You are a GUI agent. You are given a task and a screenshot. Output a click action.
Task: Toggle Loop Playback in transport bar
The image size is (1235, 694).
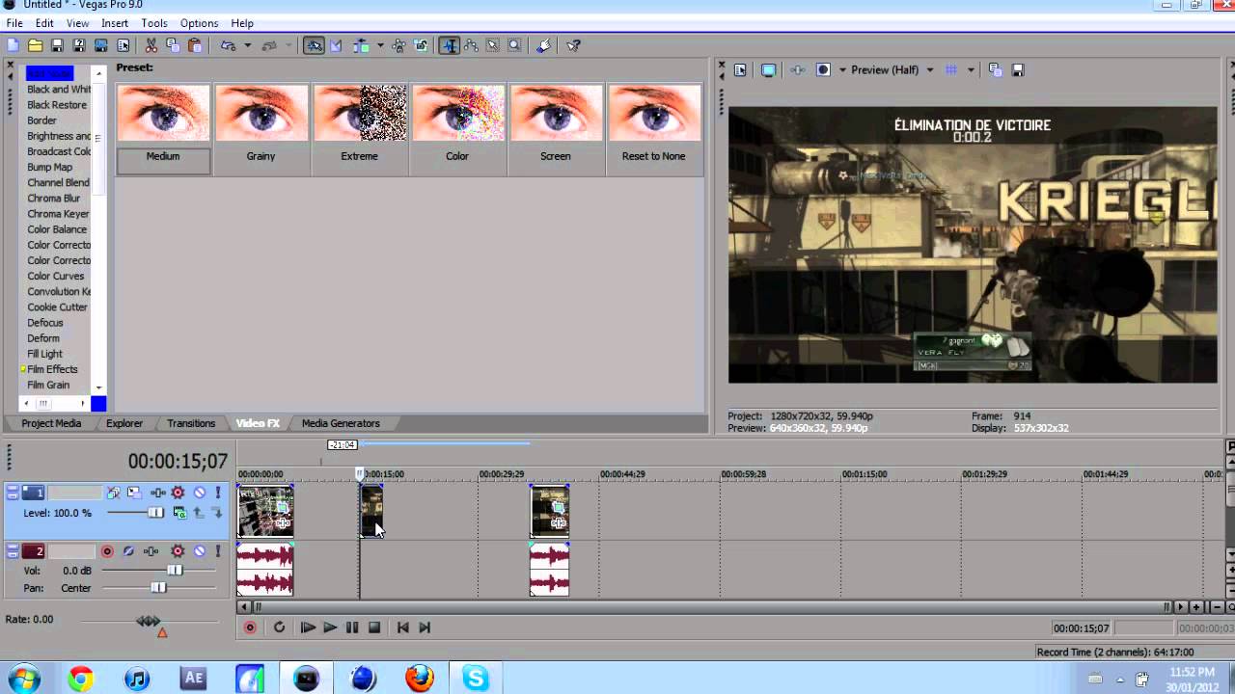[x=279, y=627]
